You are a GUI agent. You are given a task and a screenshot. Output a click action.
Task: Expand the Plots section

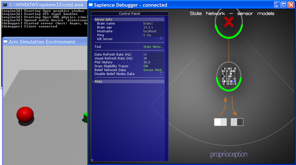[93, 82]
